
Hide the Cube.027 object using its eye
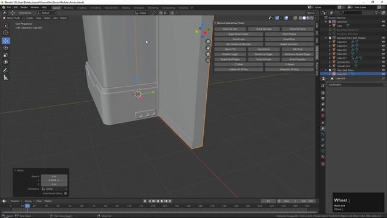pos(383,58)
